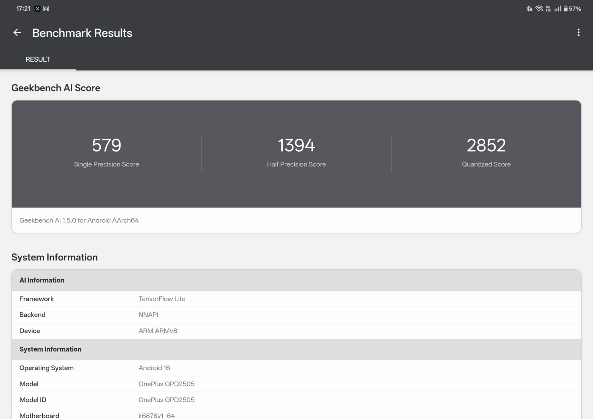Tap the Bluetooth status icon

[529, 9]
